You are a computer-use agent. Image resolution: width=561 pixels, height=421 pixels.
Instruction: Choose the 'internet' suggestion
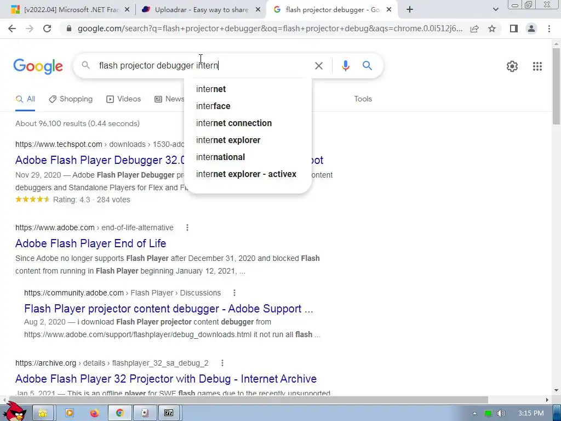point(211,89)
